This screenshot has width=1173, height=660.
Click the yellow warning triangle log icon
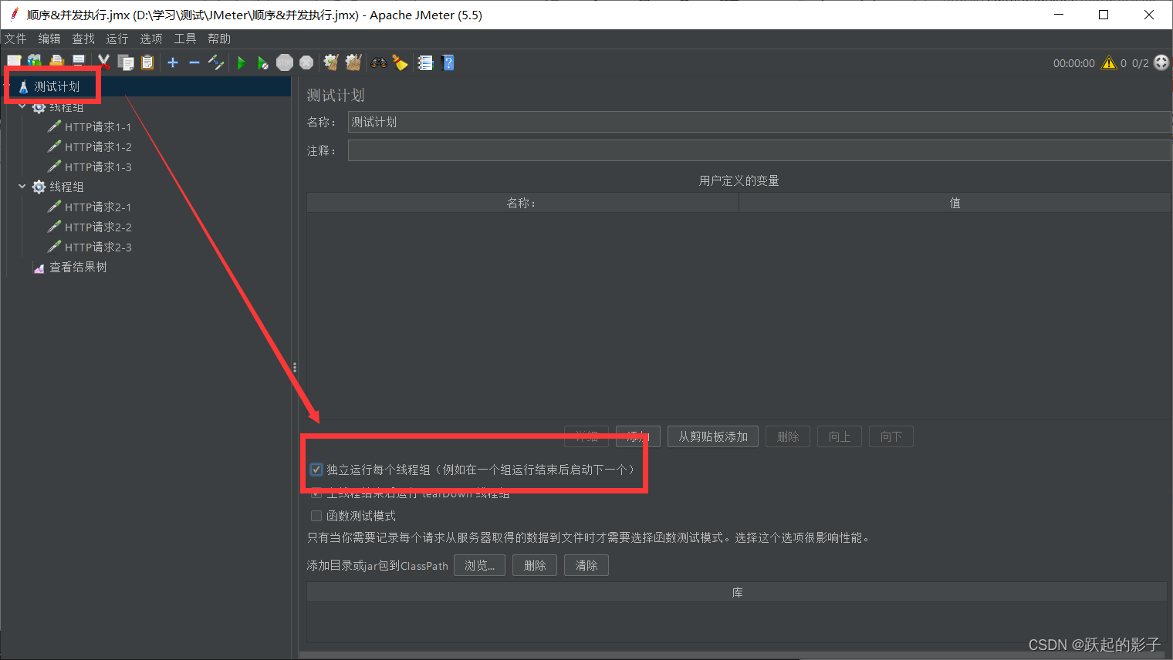1109,62
